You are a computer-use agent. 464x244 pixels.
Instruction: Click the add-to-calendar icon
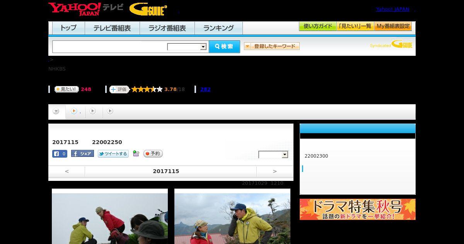[x=136, y=153]
